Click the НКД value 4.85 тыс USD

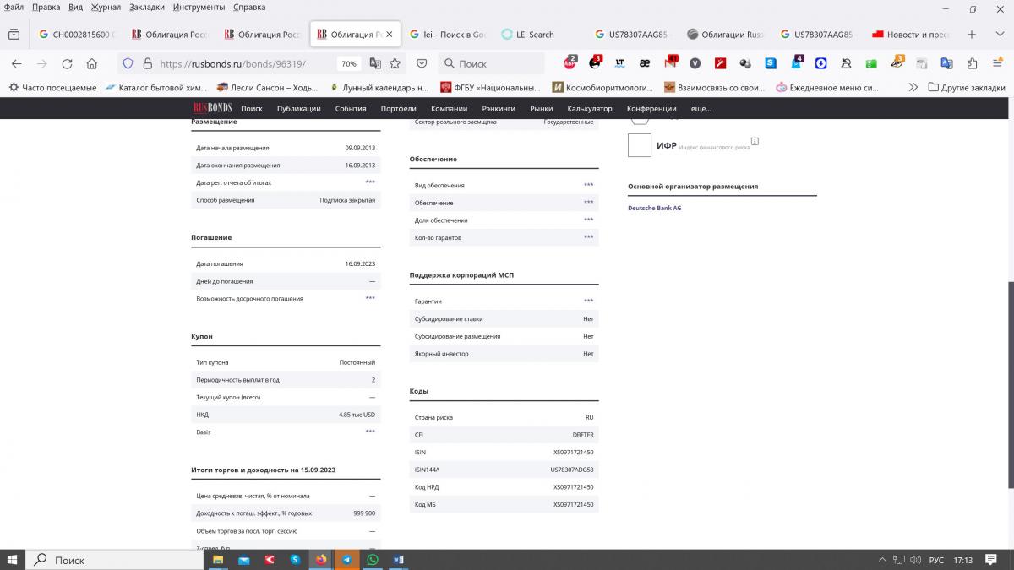(357, 415)
